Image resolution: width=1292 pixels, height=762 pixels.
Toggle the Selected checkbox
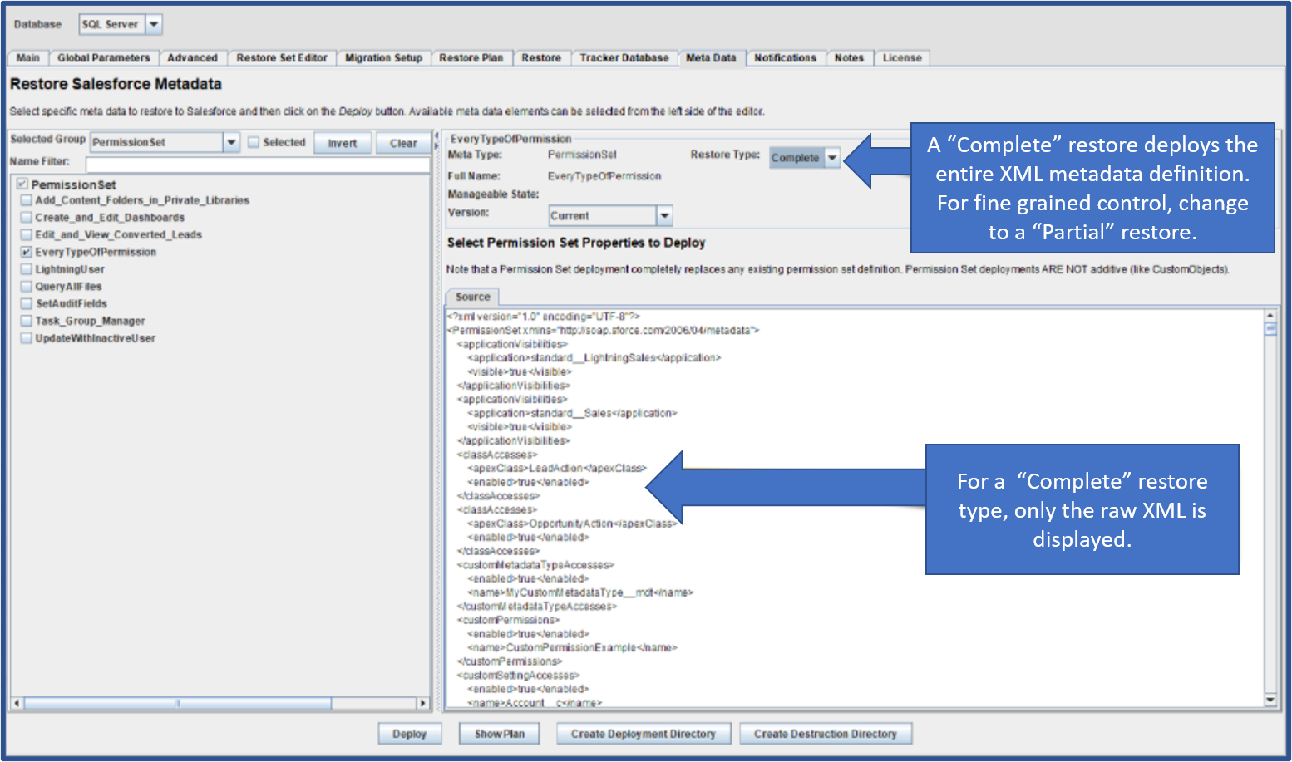coord(254,143)
